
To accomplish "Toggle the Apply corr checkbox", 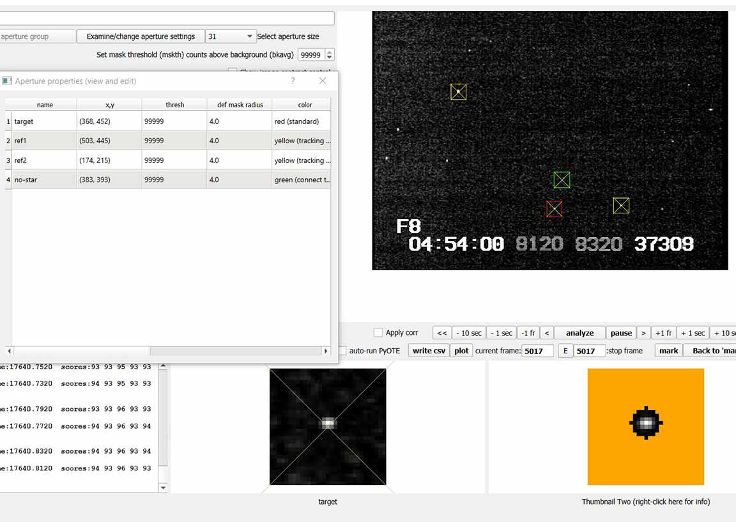I will click(378, 332).
